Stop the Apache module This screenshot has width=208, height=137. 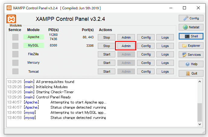pyautogui.click(x=107, y=37)
